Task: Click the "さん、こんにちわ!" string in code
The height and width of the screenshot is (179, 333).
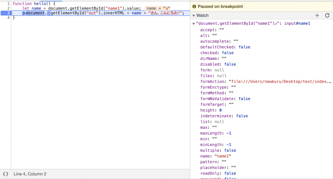Action: coord(165,13)
